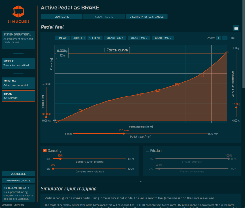The height and width of the screenshot is (208, 245).
Task: Open the PROFILE Tatuus formula 4 UAE
Action: click(18, 63)
